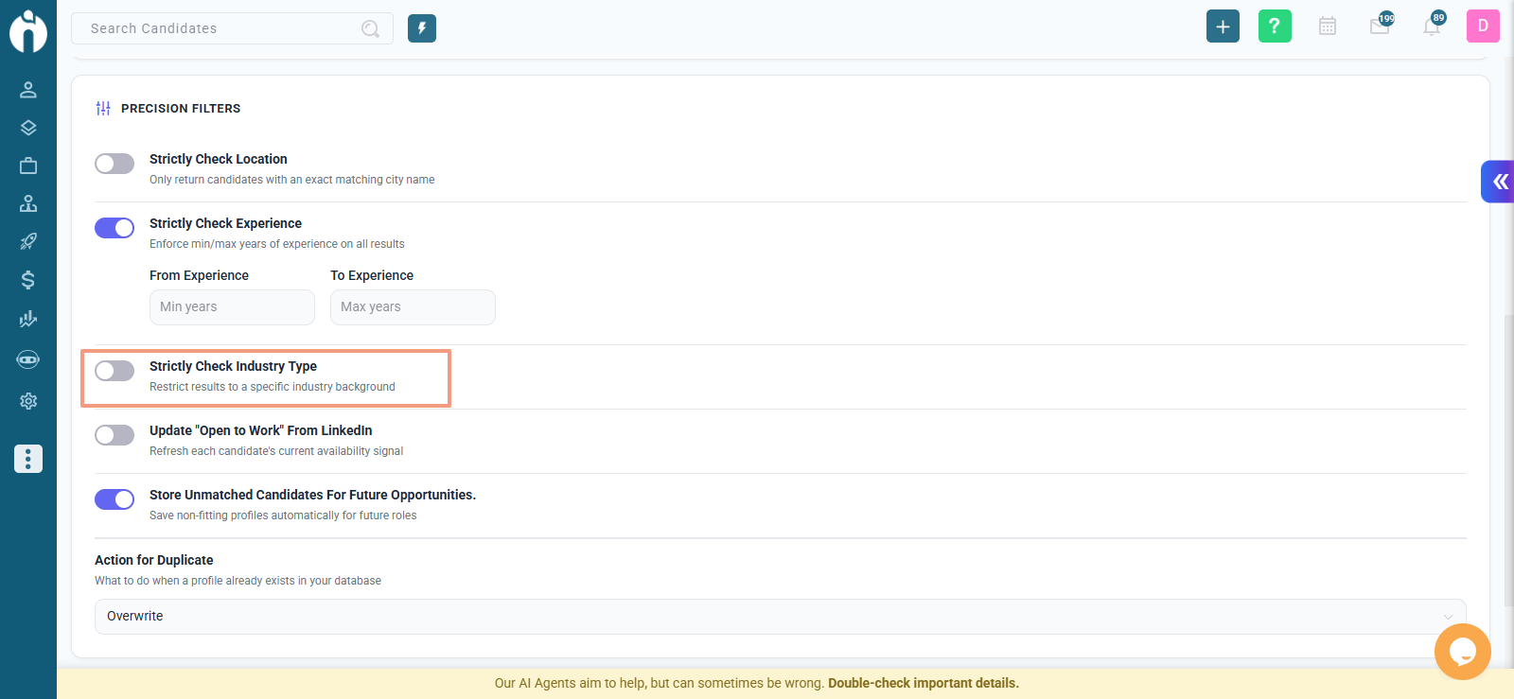Open the vertical three-dot more menu
This screenshot has width=1514, height=699.
(28, 459)
